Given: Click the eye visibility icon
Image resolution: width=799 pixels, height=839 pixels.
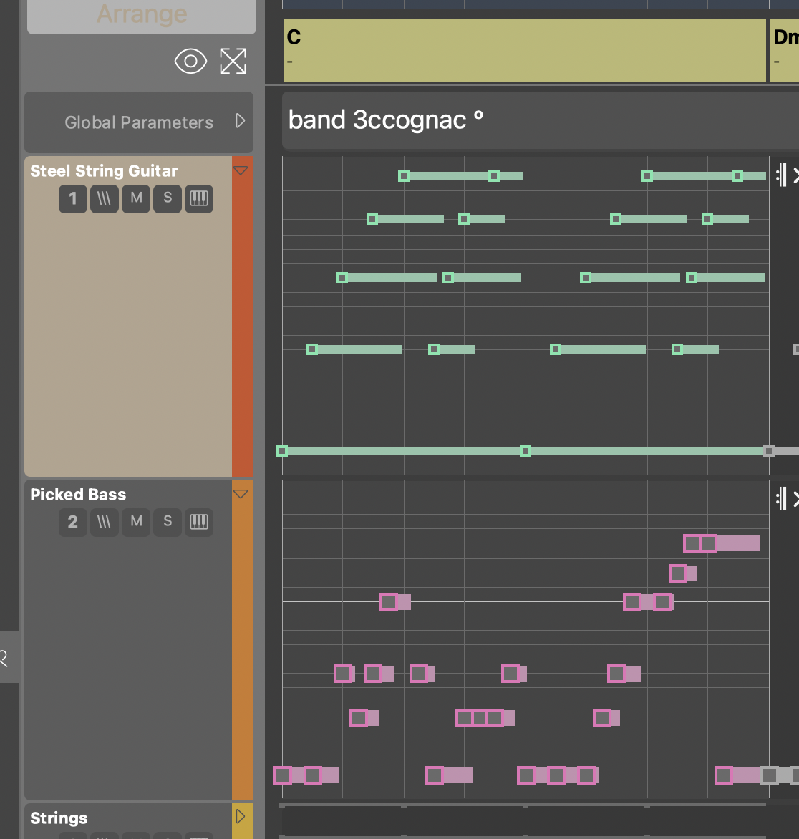Looking at the screenshot, I should [190, 62].
